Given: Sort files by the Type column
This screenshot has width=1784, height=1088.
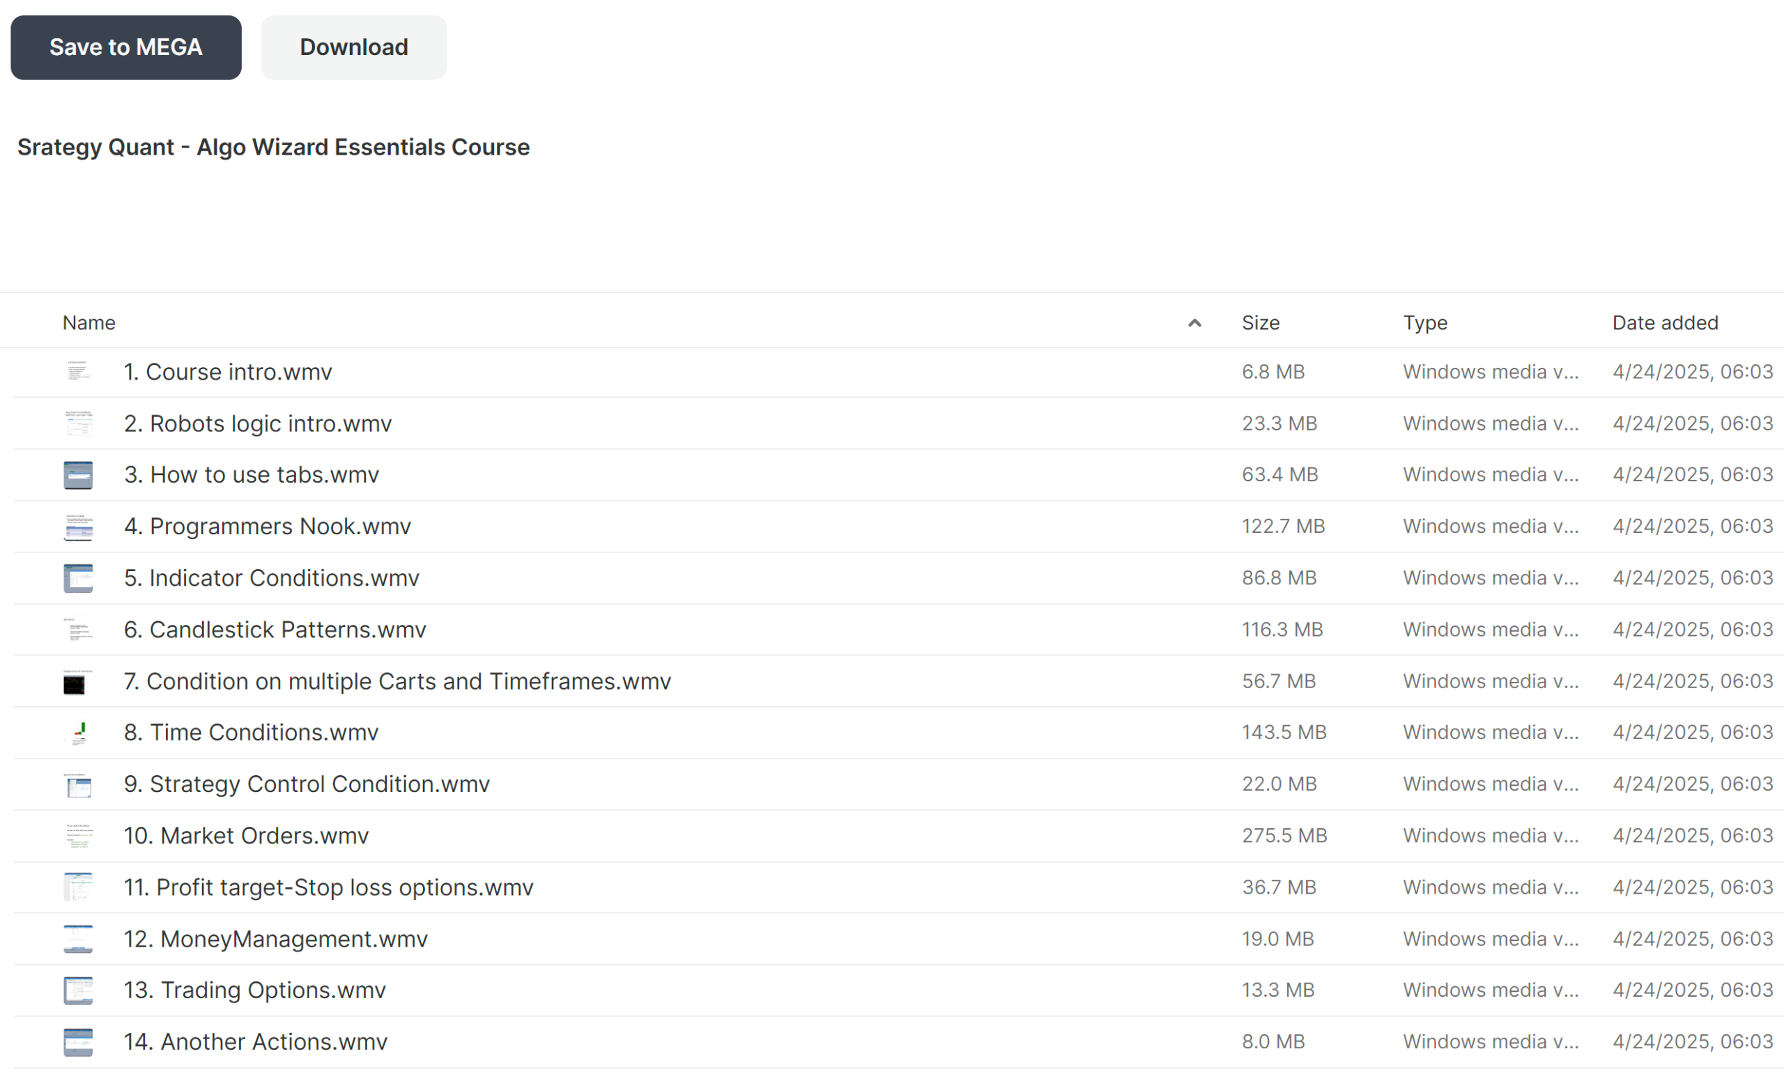Looking at the screenshot, I should point(1425,323).
